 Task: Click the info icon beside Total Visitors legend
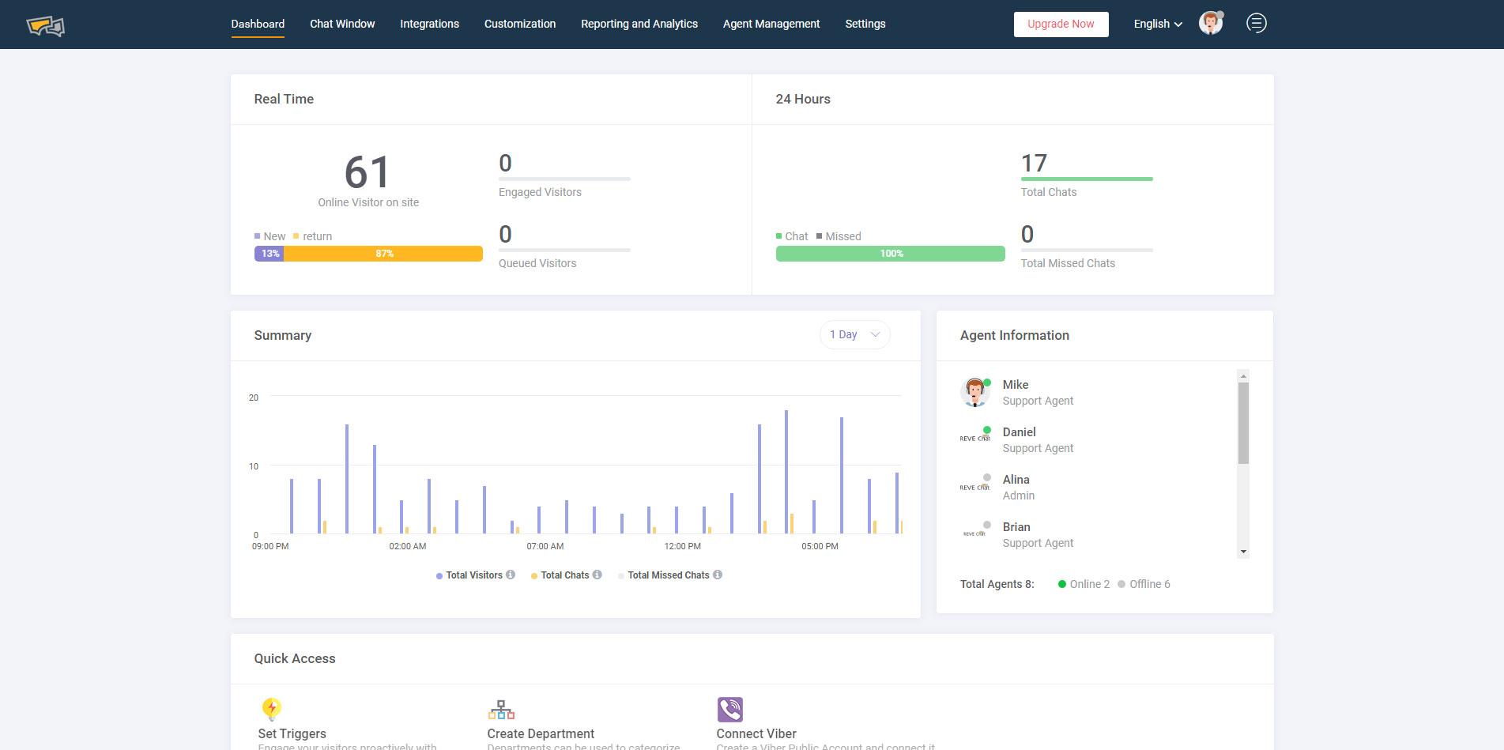[511, 575]
